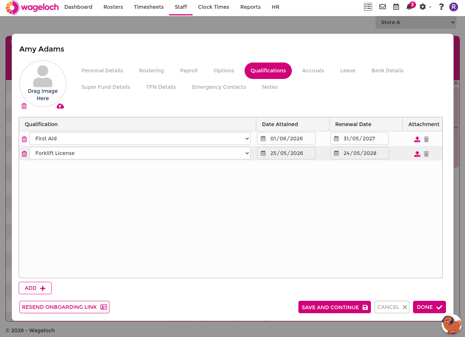Click the ADD qualification button
Viewport: 465px width, 337px height.
tap(35, 288)
